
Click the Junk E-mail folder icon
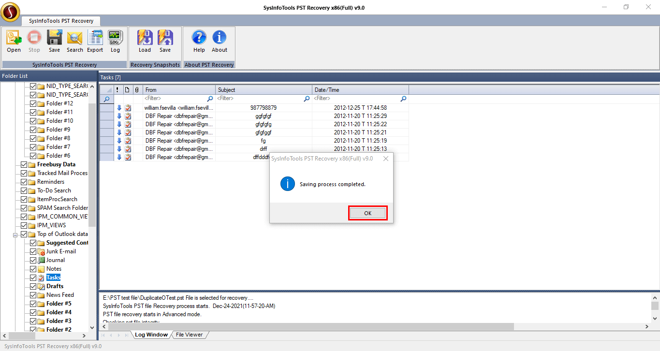coord(42,251)
